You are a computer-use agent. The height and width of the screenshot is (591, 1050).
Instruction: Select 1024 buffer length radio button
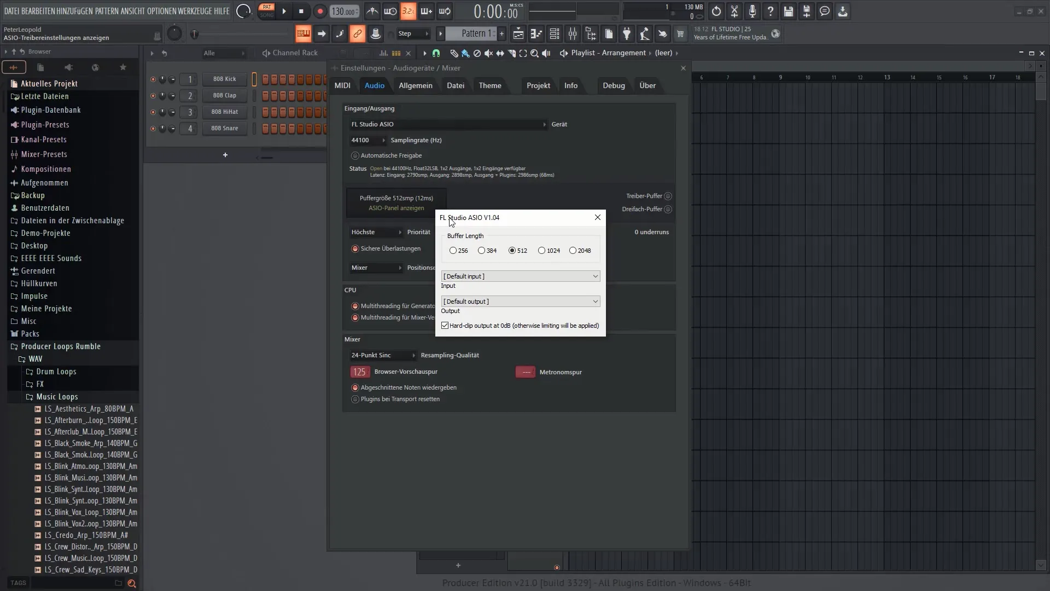542,251
